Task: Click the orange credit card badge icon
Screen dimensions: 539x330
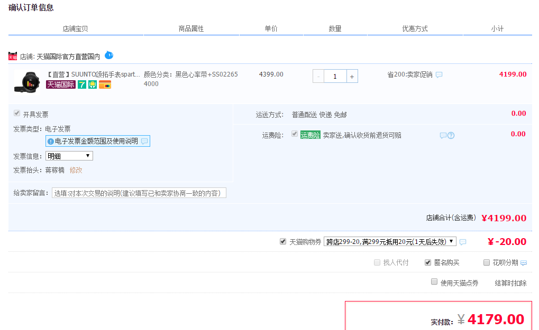Action: [105, 84]
